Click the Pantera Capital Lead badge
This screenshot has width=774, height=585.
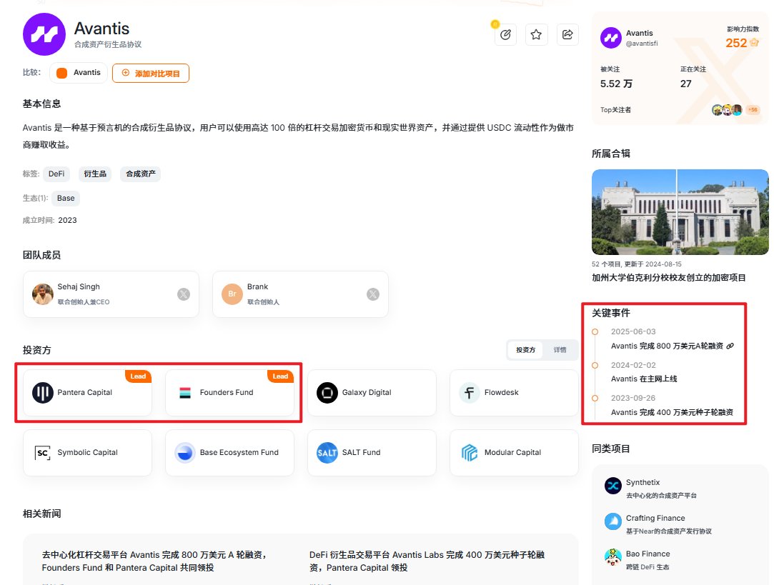pyautogui.click(x=138, y=376)
